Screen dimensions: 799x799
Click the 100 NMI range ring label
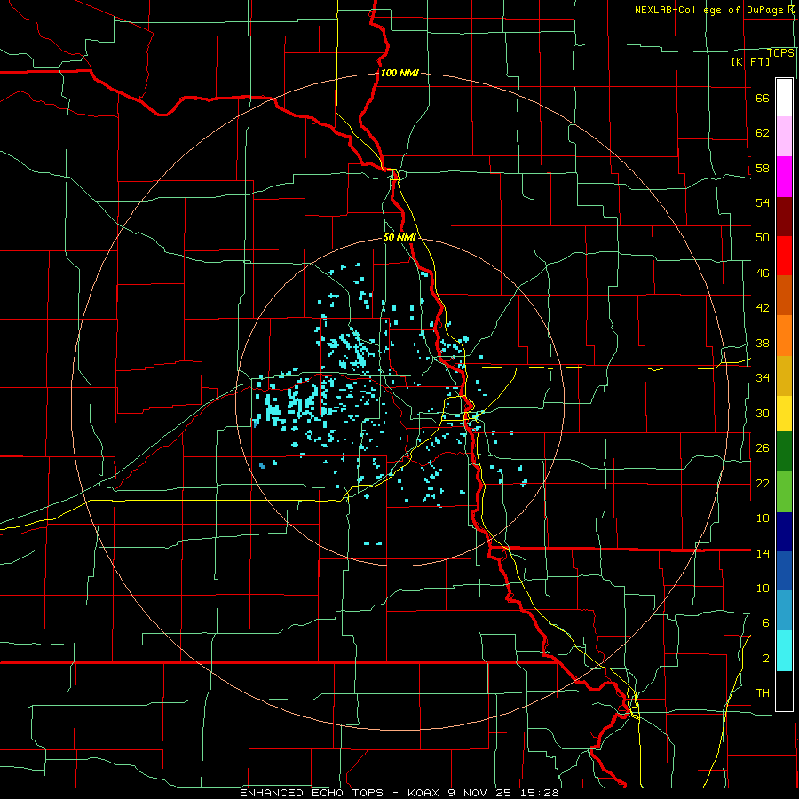coord(399,73)
